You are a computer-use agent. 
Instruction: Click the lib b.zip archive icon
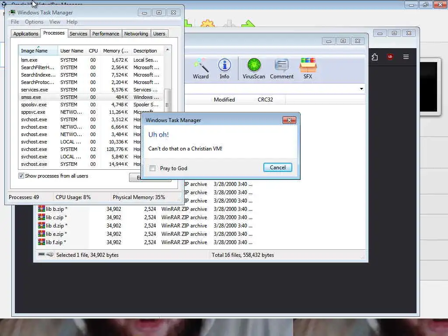click(42, 209)
